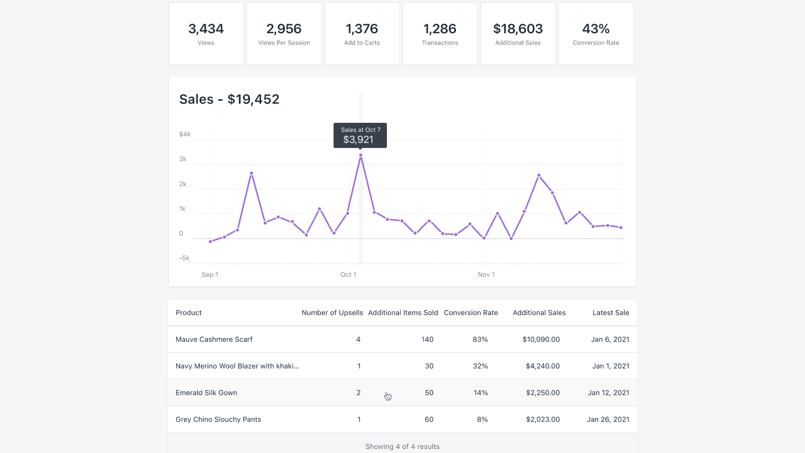The height and width of the screenshot is (453, 805).
Task: Click the Additional Sales stat card
Action: point(518,33)
